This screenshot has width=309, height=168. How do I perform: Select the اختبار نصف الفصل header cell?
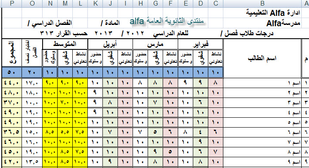[32, 53]
